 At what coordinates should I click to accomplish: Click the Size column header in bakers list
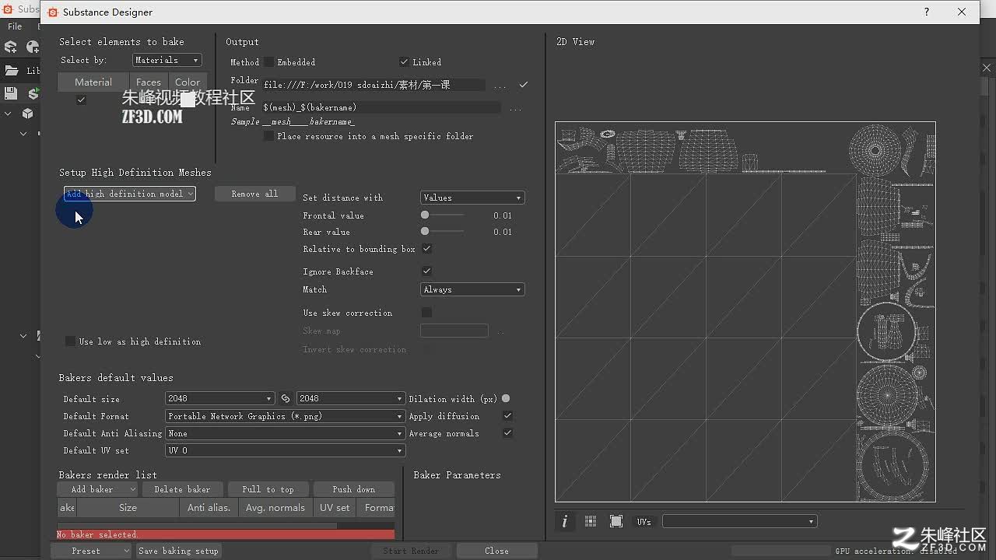128,508
